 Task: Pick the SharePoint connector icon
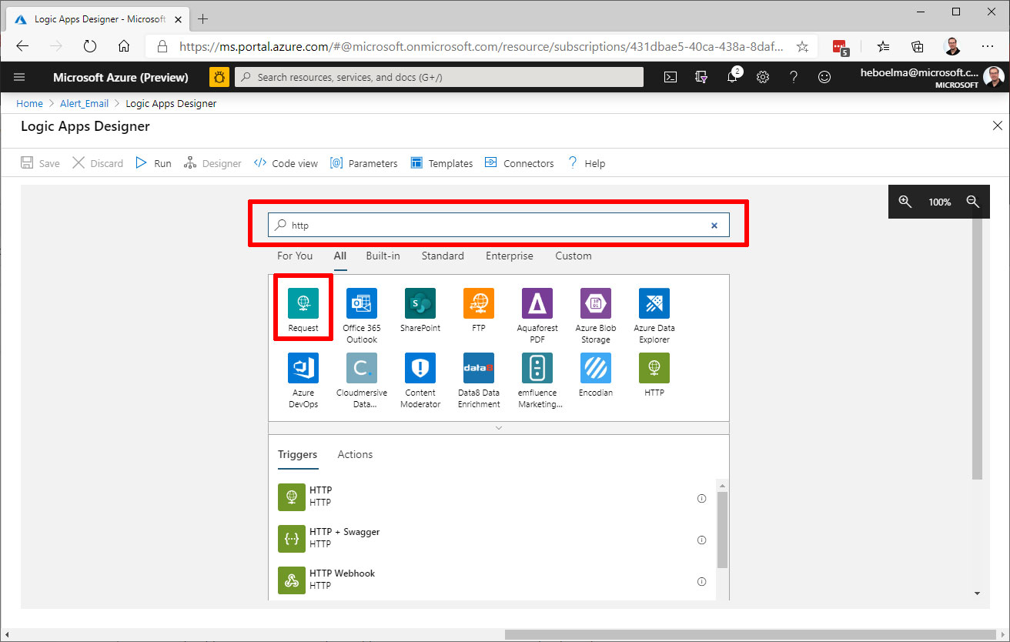[420, 303]
